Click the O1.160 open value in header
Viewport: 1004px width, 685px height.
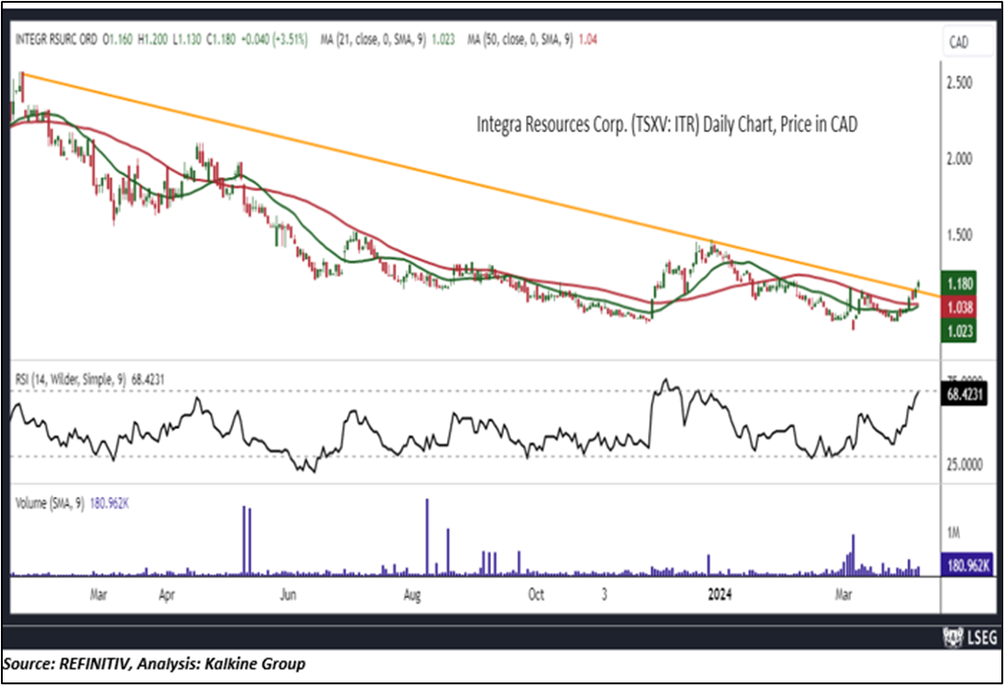tap(117, 39)
